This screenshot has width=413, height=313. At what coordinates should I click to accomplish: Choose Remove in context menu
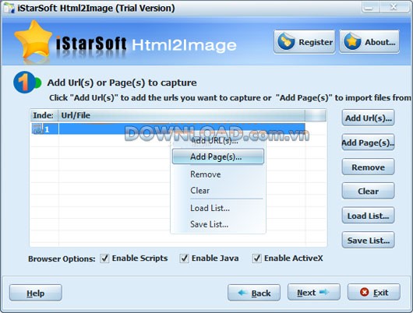tap(218, 174)
